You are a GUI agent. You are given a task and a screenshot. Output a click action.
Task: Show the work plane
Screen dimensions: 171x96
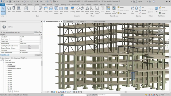tap(162, 7)
